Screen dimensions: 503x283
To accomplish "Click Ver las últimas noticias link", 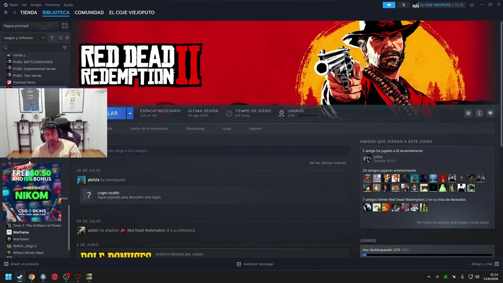I will pos(328,163).
